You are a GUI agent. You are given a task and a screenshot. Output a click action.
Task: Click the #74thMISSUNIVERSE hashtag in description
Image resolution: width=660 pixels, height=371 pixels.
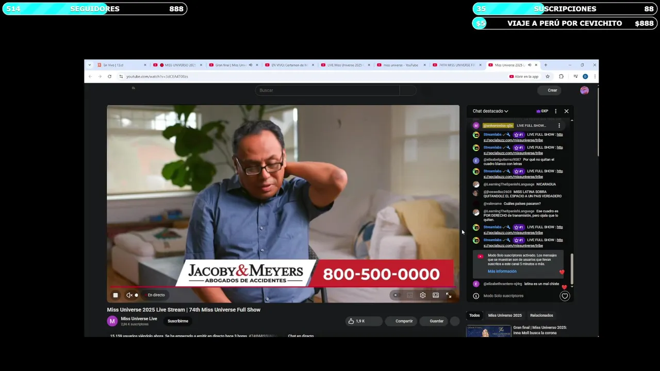(263, 336)
